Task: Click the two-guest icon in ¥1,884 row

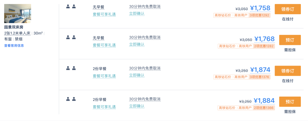Action: pos(71,99)
